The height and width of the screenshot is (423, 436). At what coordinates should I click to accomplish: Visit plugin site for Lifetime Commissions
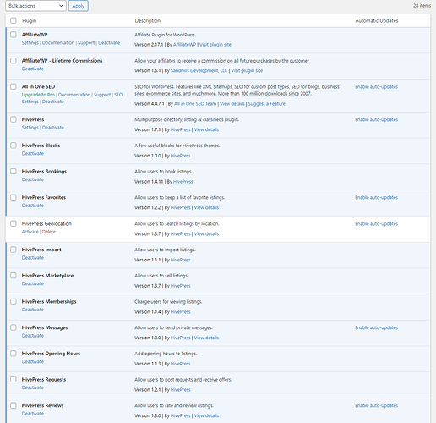[247, 70]
